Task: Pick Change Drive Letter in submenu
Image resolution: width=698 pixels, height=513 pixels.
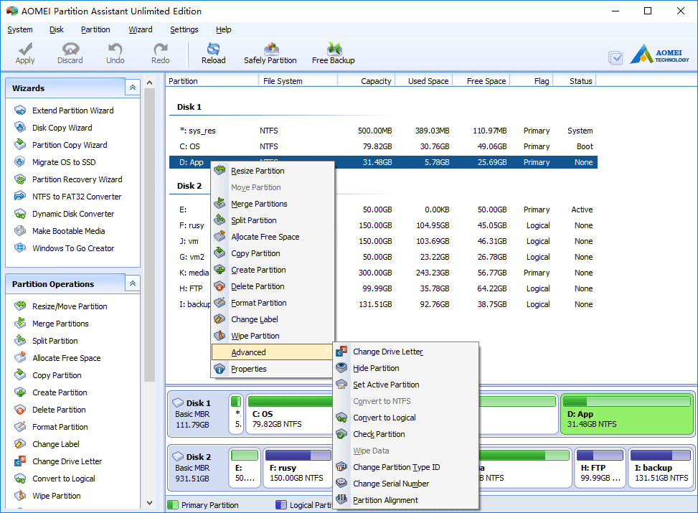Action: coord(406,352)
